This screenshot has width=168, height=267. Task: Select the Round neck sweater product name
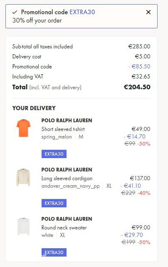tap(64, 227)
